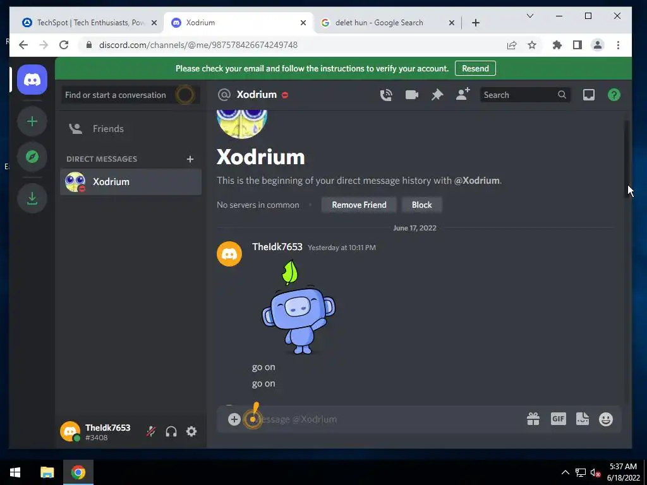Show hidden system tray icons

click(x=565, y=472)
